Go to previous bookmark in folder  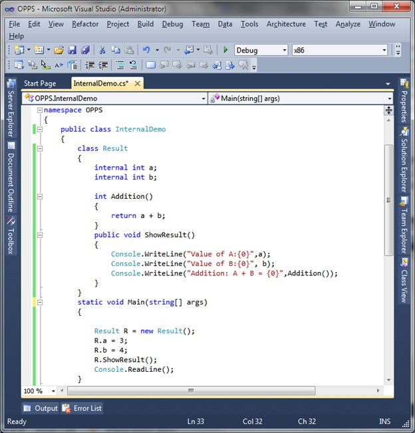tap(190, 65)
